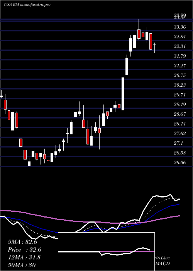Select the 27.62 price axis label
The image size is (193, 271).
pos(180,134)
